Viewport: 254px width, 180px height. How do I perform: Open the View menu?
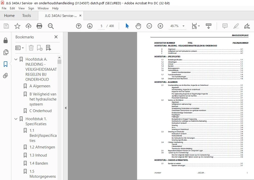(21, 8)
